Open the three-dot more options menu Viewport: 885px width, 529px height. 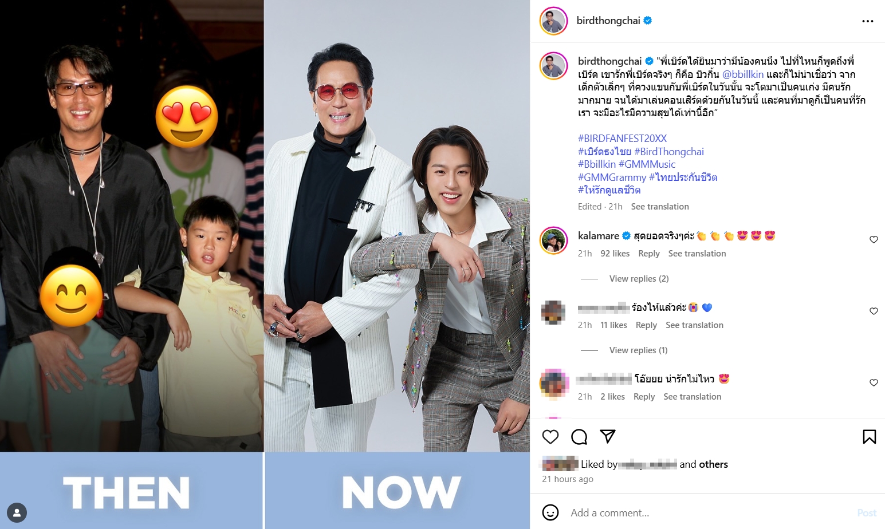point(867,21)
